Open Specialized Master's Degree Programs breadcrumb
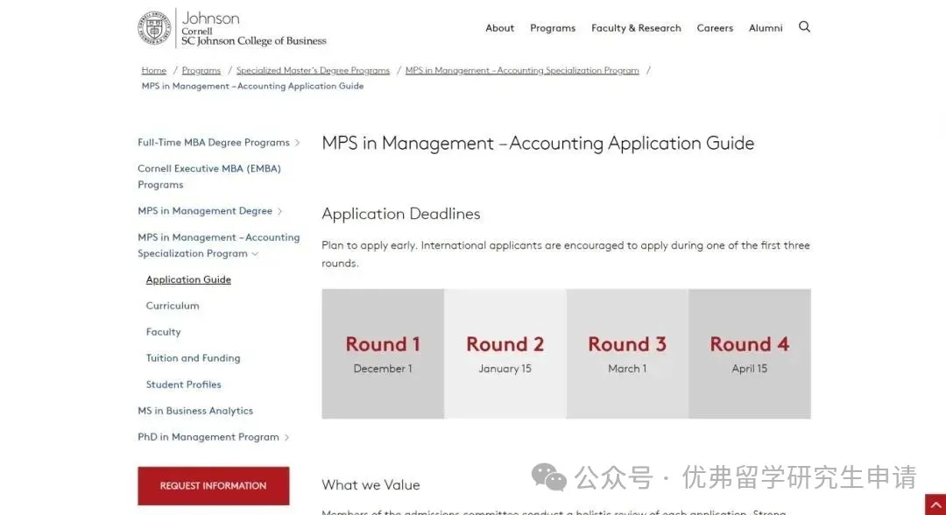This screenshot has height=515, width=946. point(313,71)
